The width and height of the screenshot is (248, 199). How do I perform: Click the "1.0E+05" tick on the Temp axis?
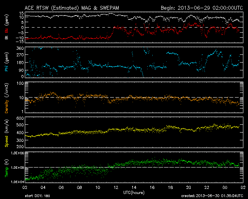coord(17,168)
